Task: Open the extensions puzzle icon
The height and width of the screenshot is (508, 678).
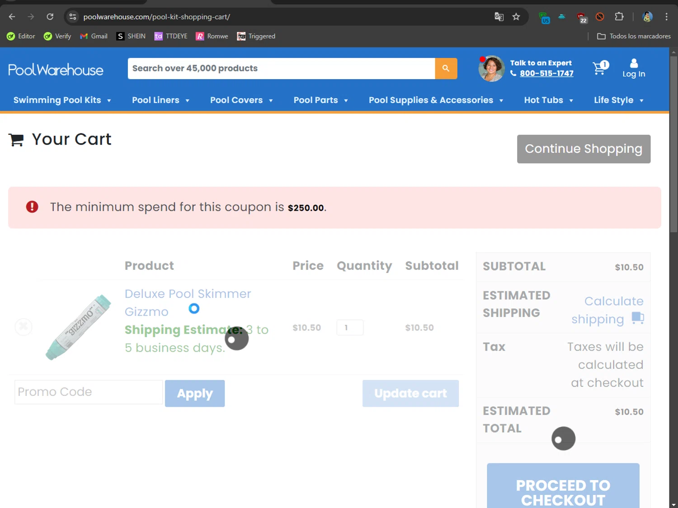Action: [x=619, y=17]
